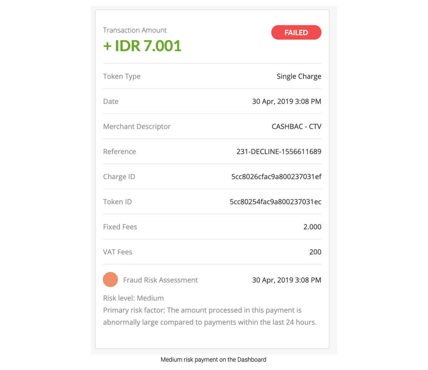
Task: Click the Fixed Fees amount 2.000
Action: point(312,227)
